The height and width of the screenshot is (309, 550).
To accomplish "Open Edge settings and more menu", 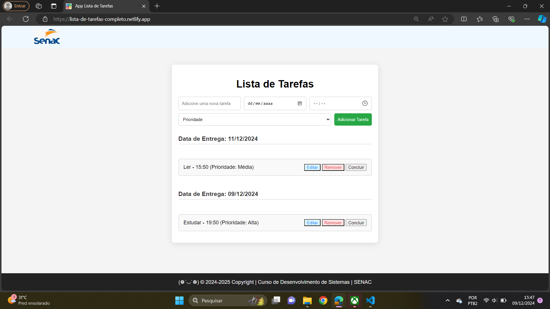I will pos(527,19).
